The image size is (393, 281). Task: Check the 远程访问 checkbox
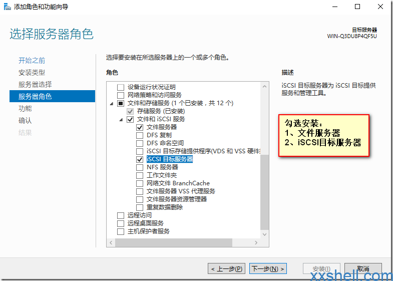[x=121, y=215]
